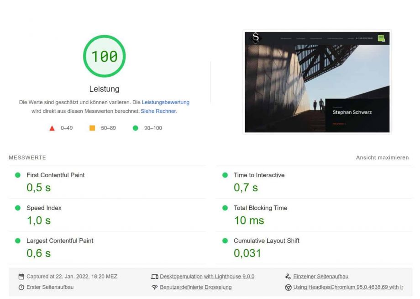This screenshot has width=420, height=299.
Task: Click the 100 performance score gauge
Action: click(104, 56)
